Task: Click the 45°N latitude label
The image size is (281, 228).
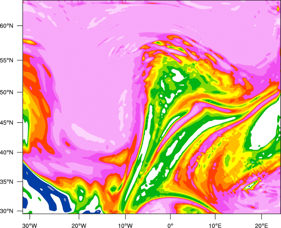Action: pos(7,122)
